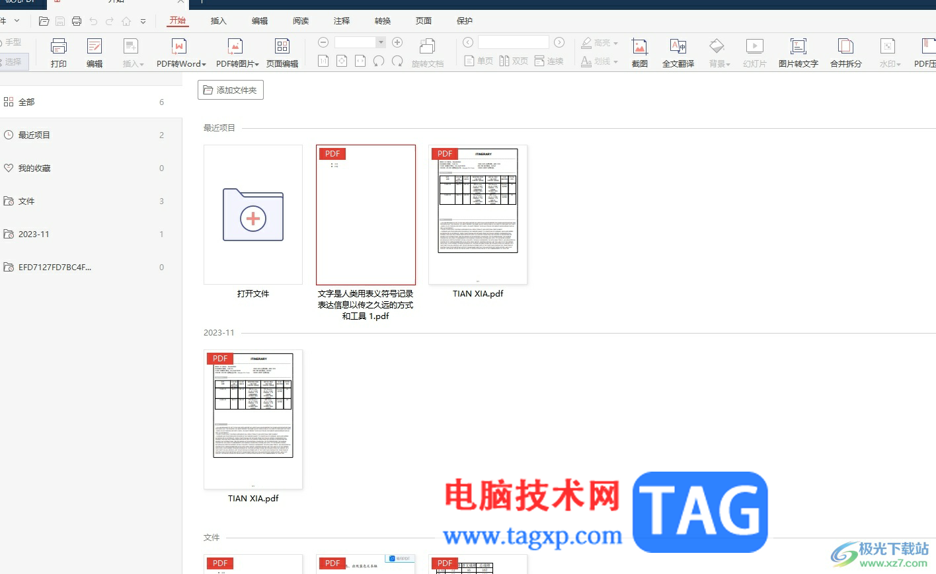Viewport: 936px width, 574px height.
Task: Open the PDF转图片 conversion dropdown
Action: tap(237, 53)
